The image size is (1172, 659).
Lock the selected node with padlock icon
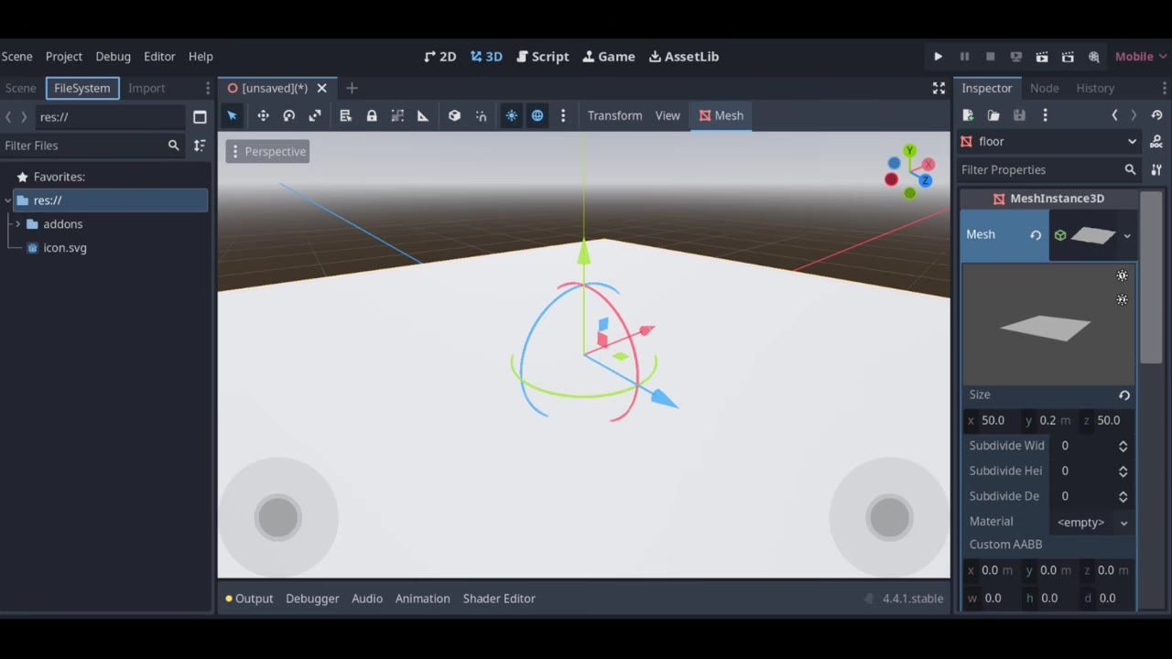tap(372, 115)
